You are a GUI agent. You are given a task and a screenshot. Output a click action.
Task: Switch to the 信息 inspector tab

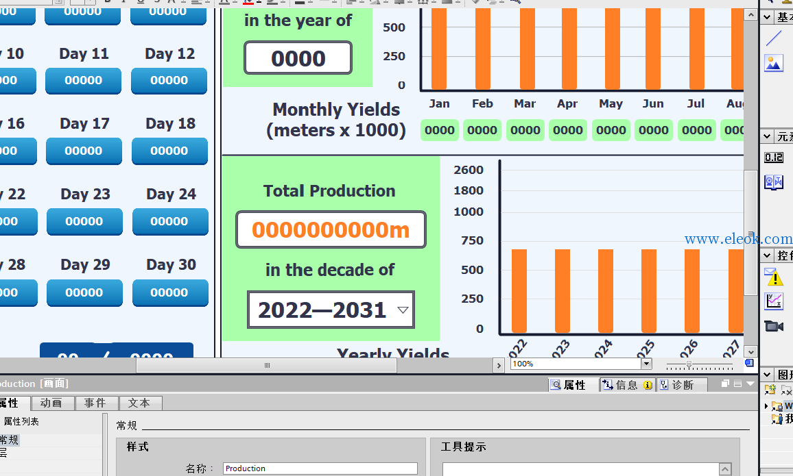(x=627, y=385)
